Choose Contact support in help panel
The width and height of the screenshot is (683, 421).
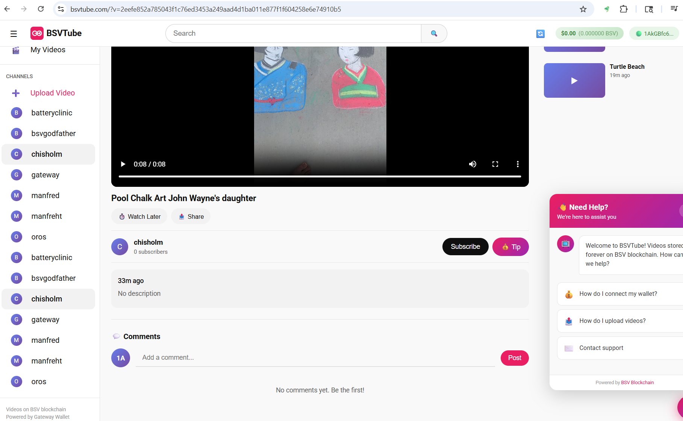pyautogui.click(x=620, y=348)
